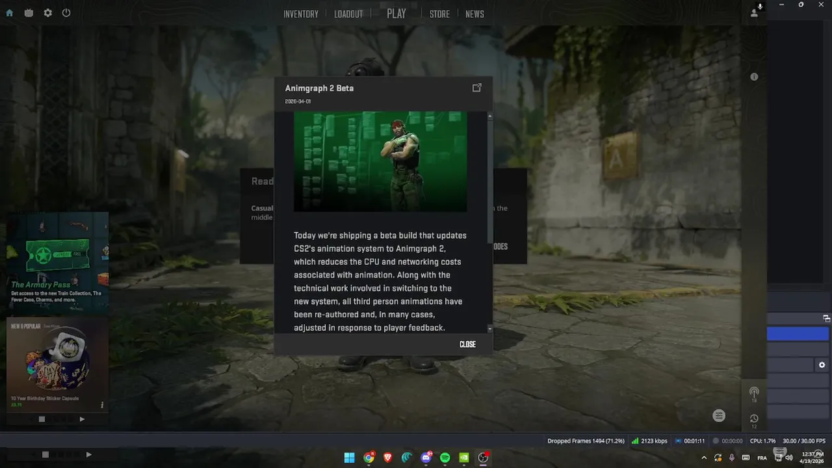Image resolution: width=832 pixels, height=468 pixels.
Task: Select the Play tab
Action: click(396, 14)
